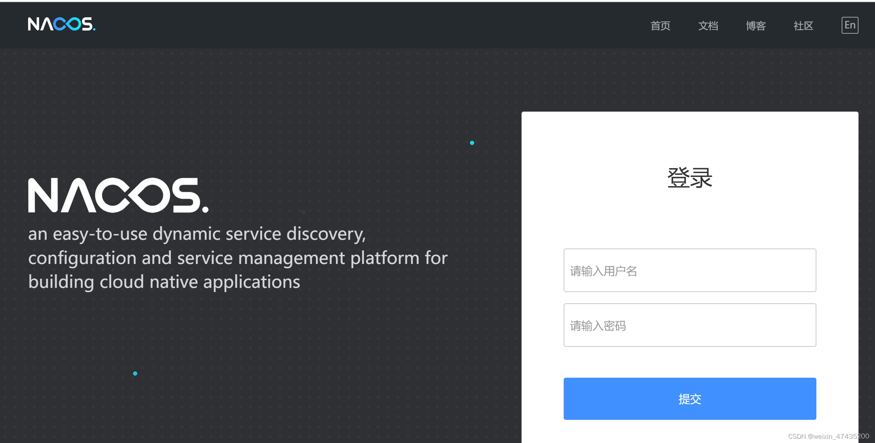Click the cyan dot left of login card
This screenshot has width=875, height=443.
coord(472,143)
